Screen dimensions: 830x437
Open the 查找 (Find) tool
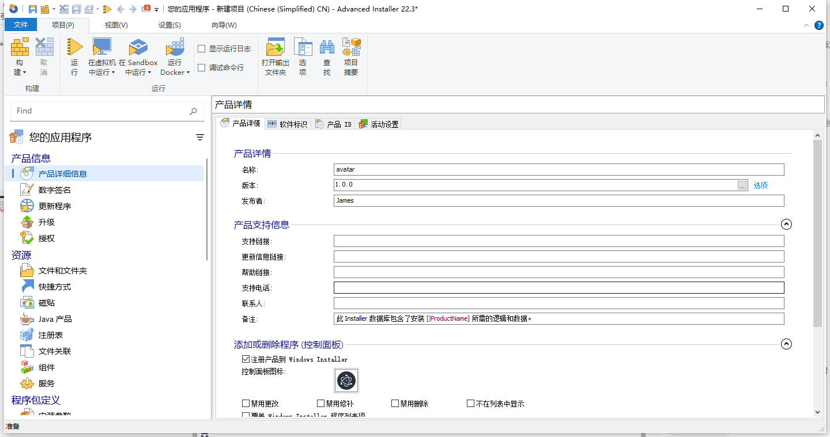pyautogui.click(x=327, y=56)
